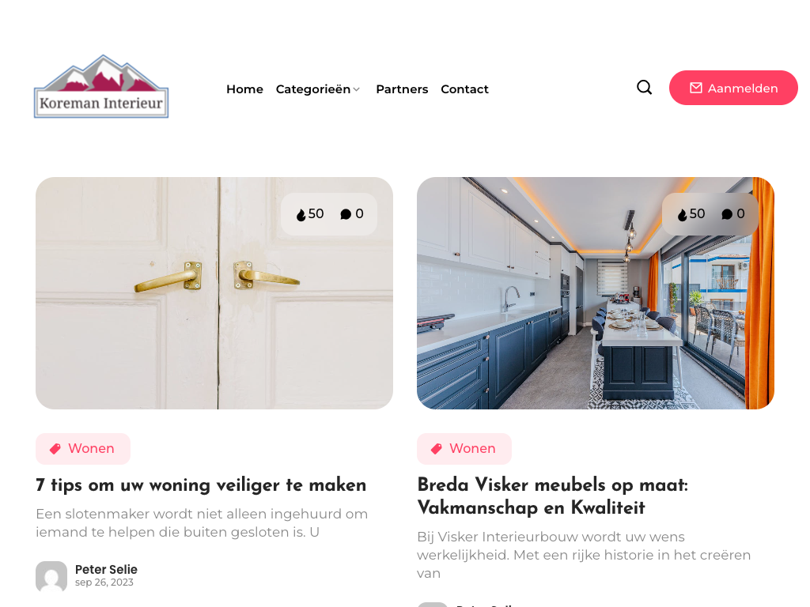Open the Breda Visker meubels article title

tap(553, 496)
